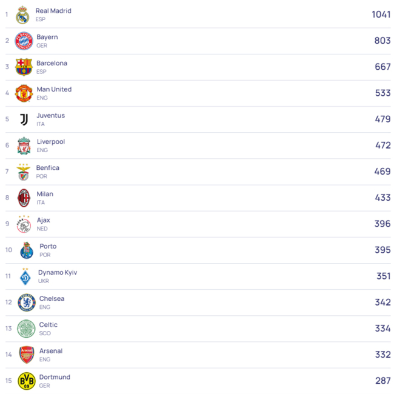Click the Bayern club crest
Screen dimensions: 394x394
pyautogui.click(x=24, y=41)
